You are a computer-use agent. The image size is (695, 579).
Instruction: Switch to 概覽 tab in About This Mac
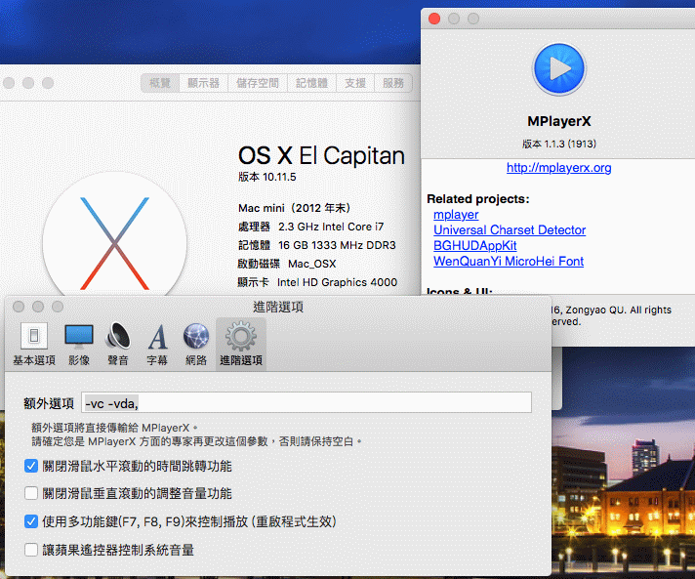click(160, 83)
